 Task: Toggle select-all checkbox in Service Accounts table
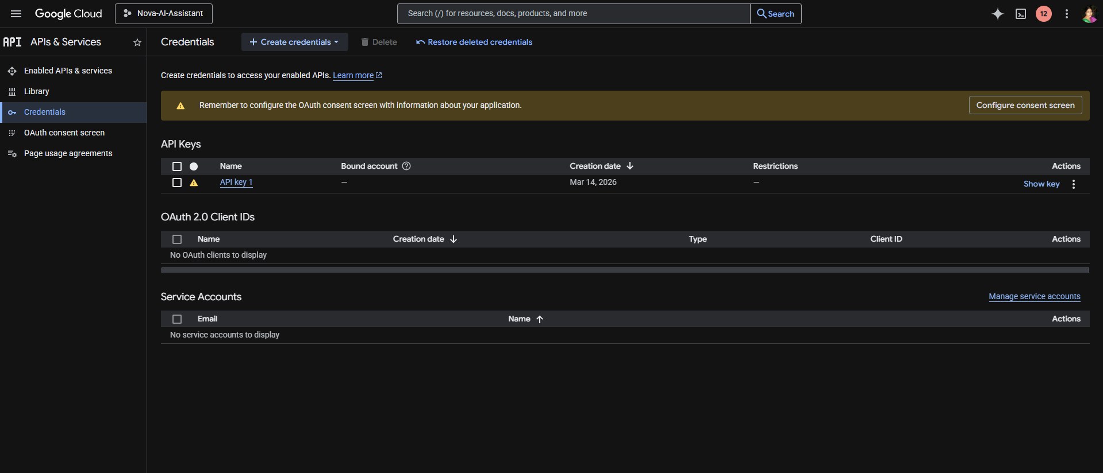177,319
